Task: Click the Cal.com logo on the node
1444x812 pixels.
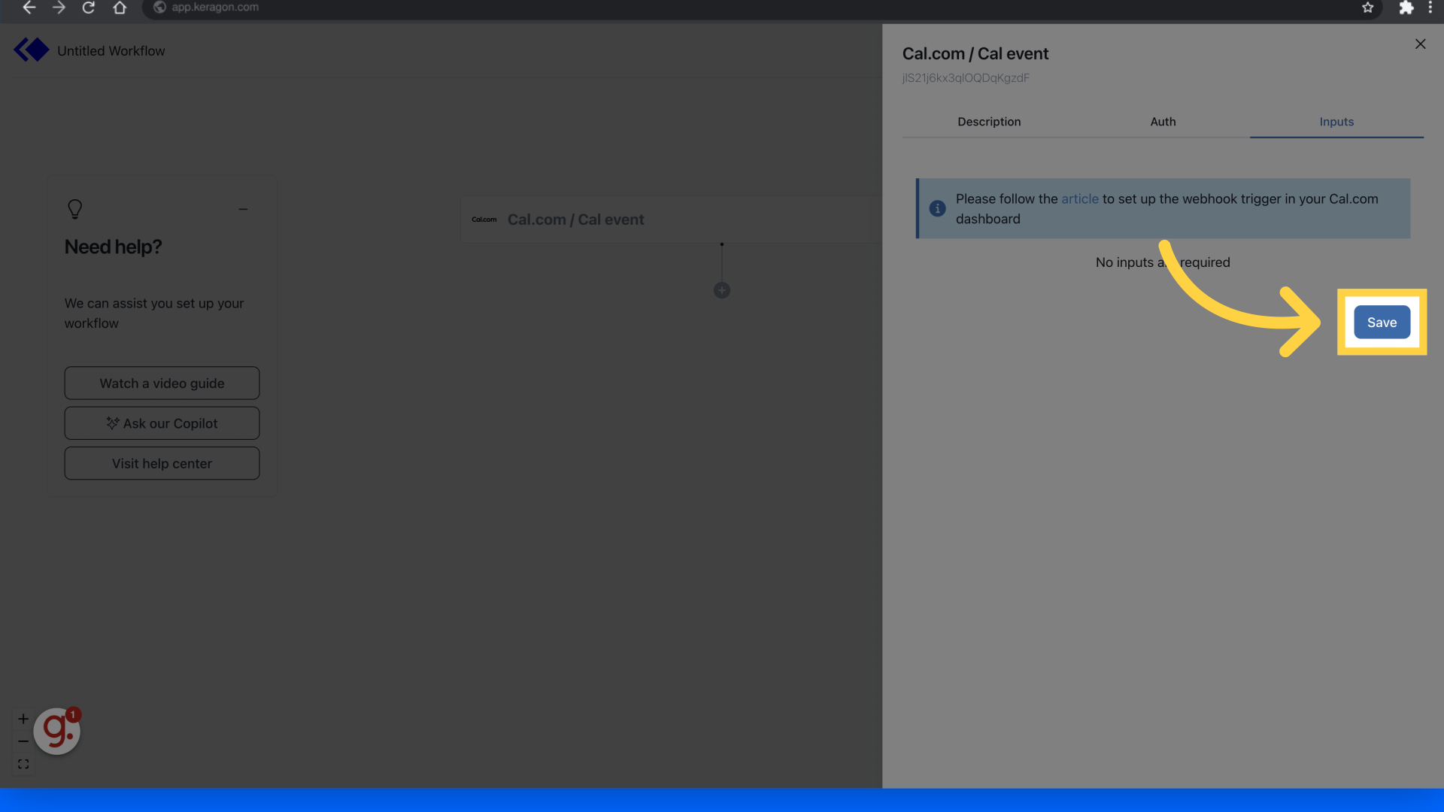Action: (x=484, y=220)
